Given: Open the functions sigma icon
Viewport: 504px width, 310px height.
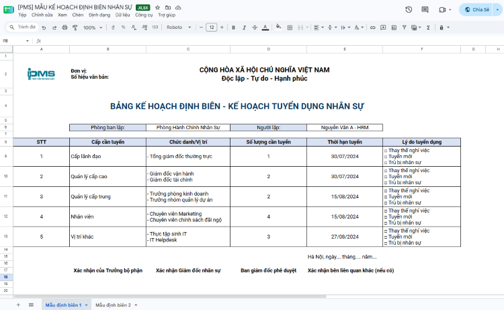Looking at the screenshot, I should [x=428, y=28].
